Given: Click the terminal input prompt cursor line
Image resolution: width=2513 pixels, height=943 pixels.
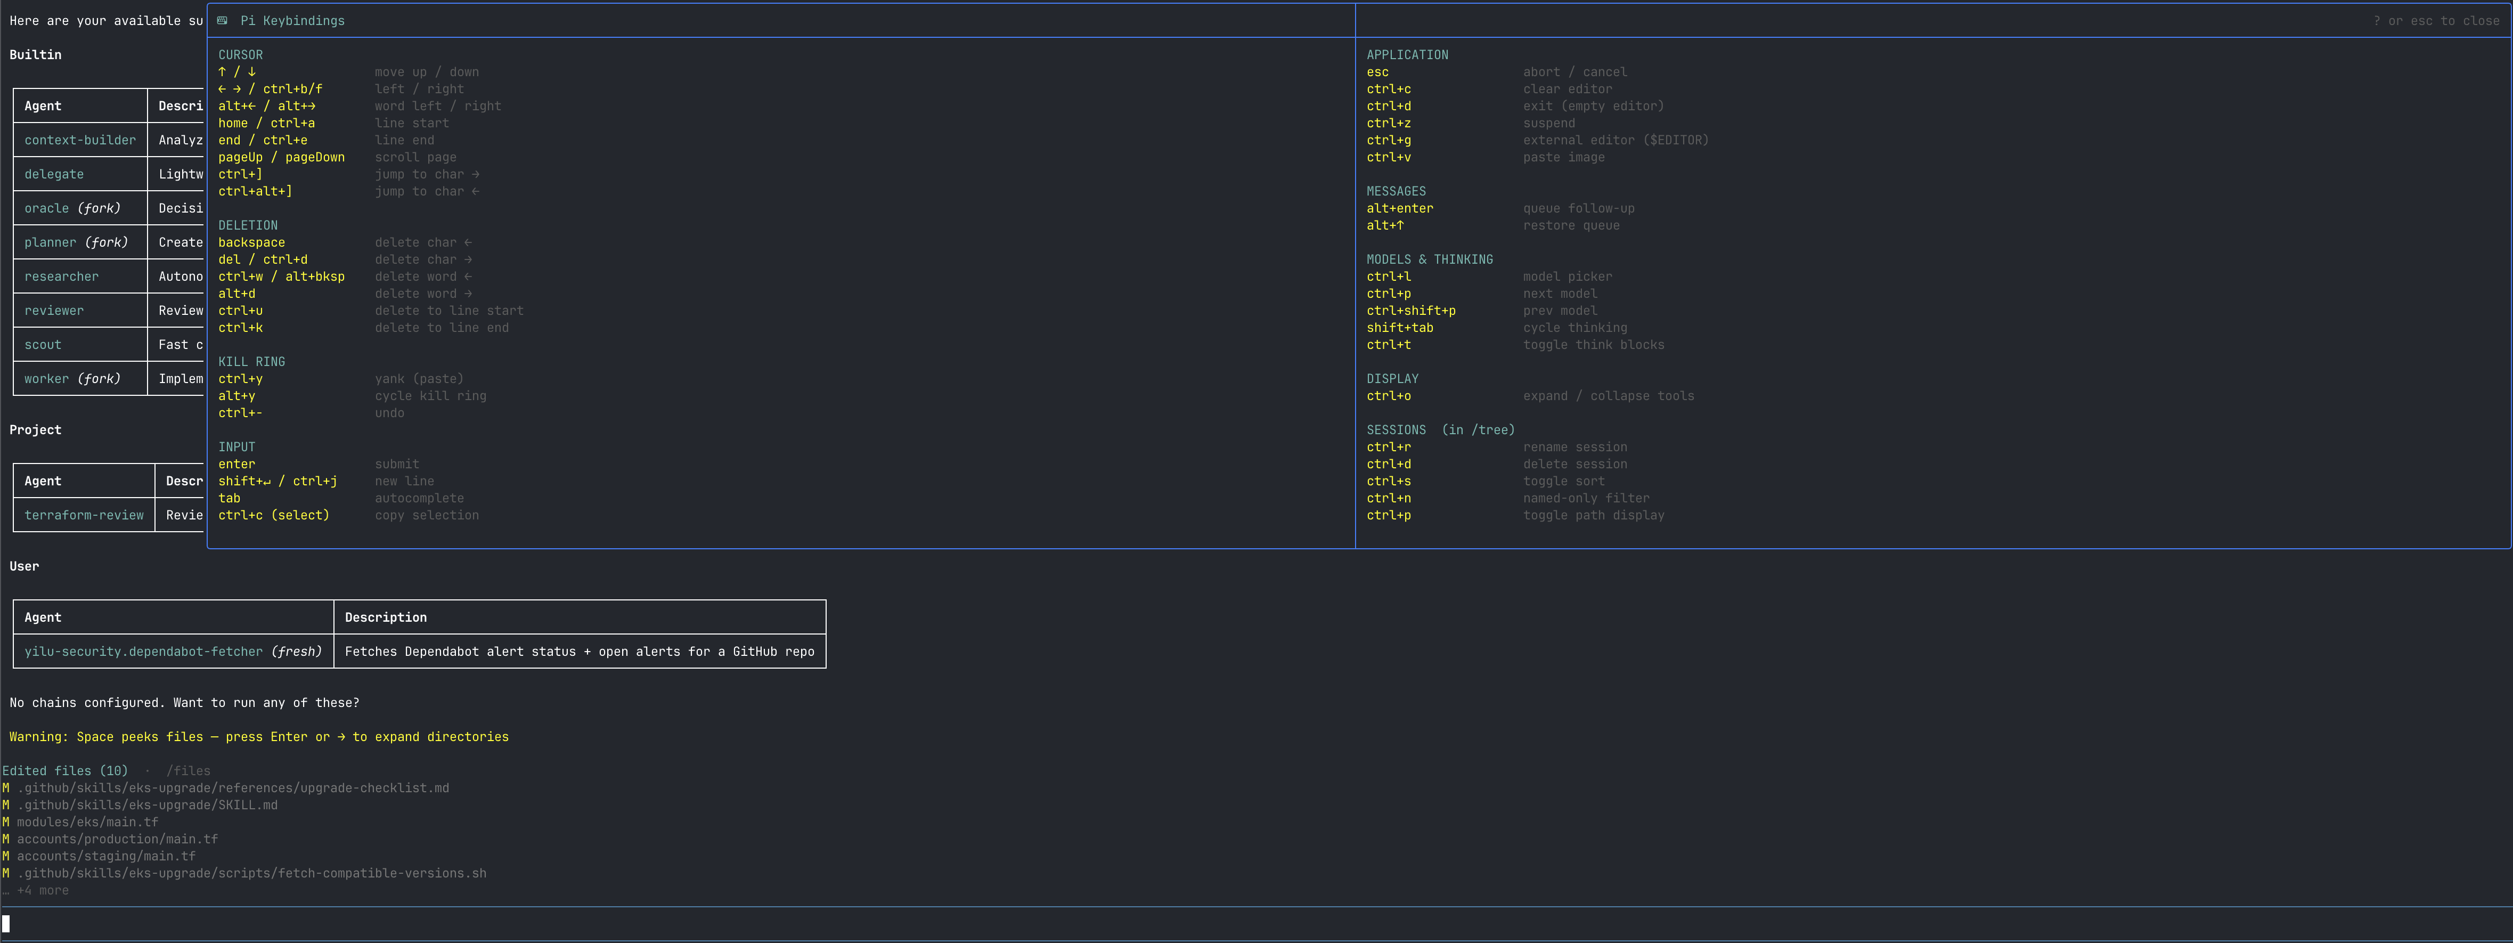Looking at the screenshot, I should (1256, 923).
